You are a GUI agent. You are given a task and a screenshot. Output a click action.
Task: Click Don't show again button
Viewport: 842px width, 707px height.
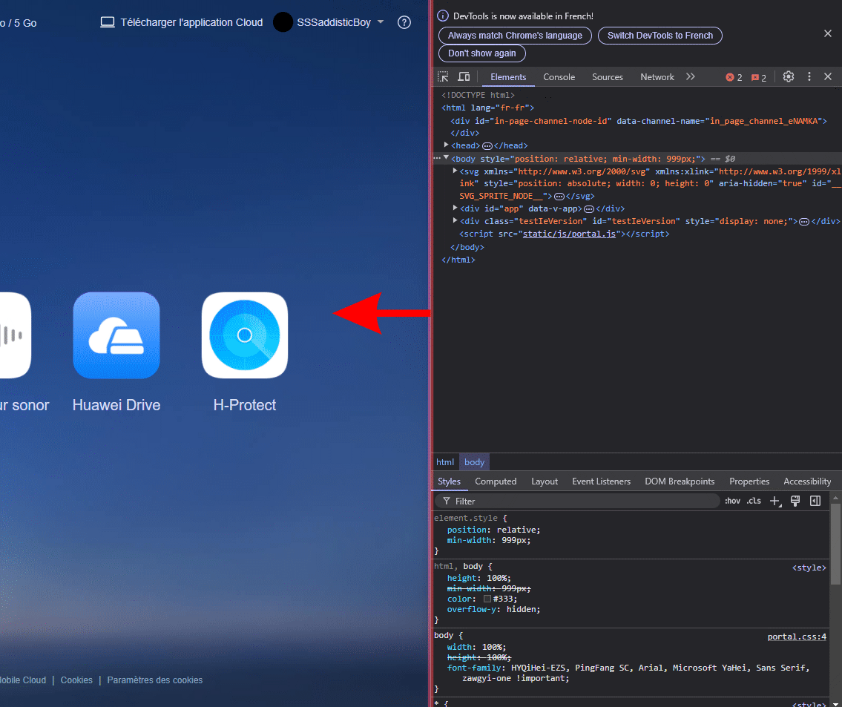(482, 53)
